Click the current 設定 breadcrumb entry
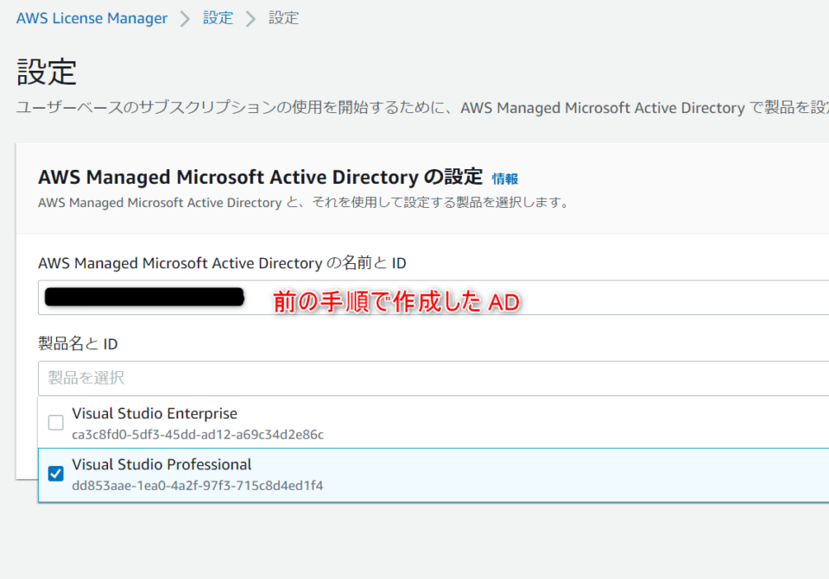This screenshot has height=579, width=829. point(283,17)
